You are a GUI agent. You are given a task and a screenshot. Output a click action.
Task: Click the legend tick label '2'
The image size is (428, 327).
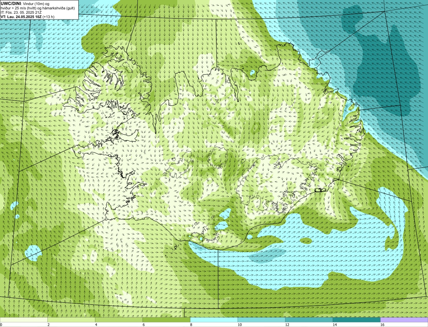coord(48,325)
